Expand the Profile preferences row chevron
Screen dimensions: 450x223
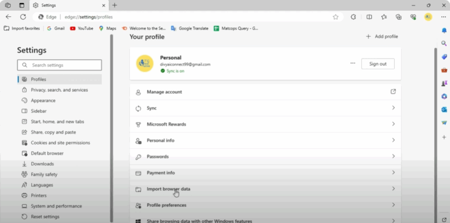393,205
